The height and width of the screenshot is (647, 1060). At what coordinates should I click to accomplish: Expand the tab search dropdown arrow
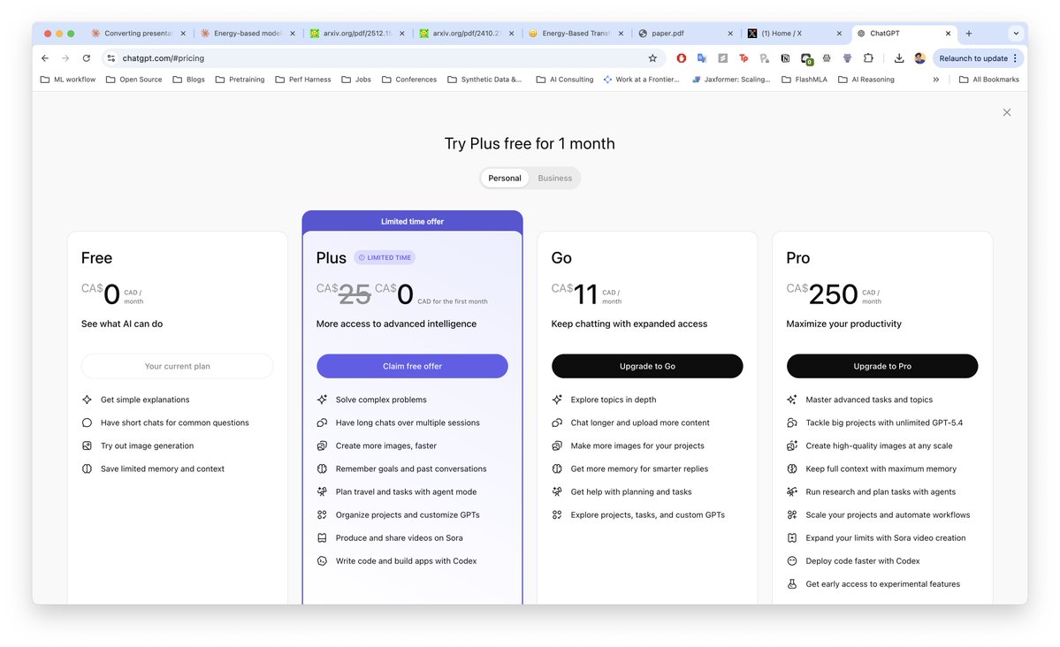pos(1016,33)
